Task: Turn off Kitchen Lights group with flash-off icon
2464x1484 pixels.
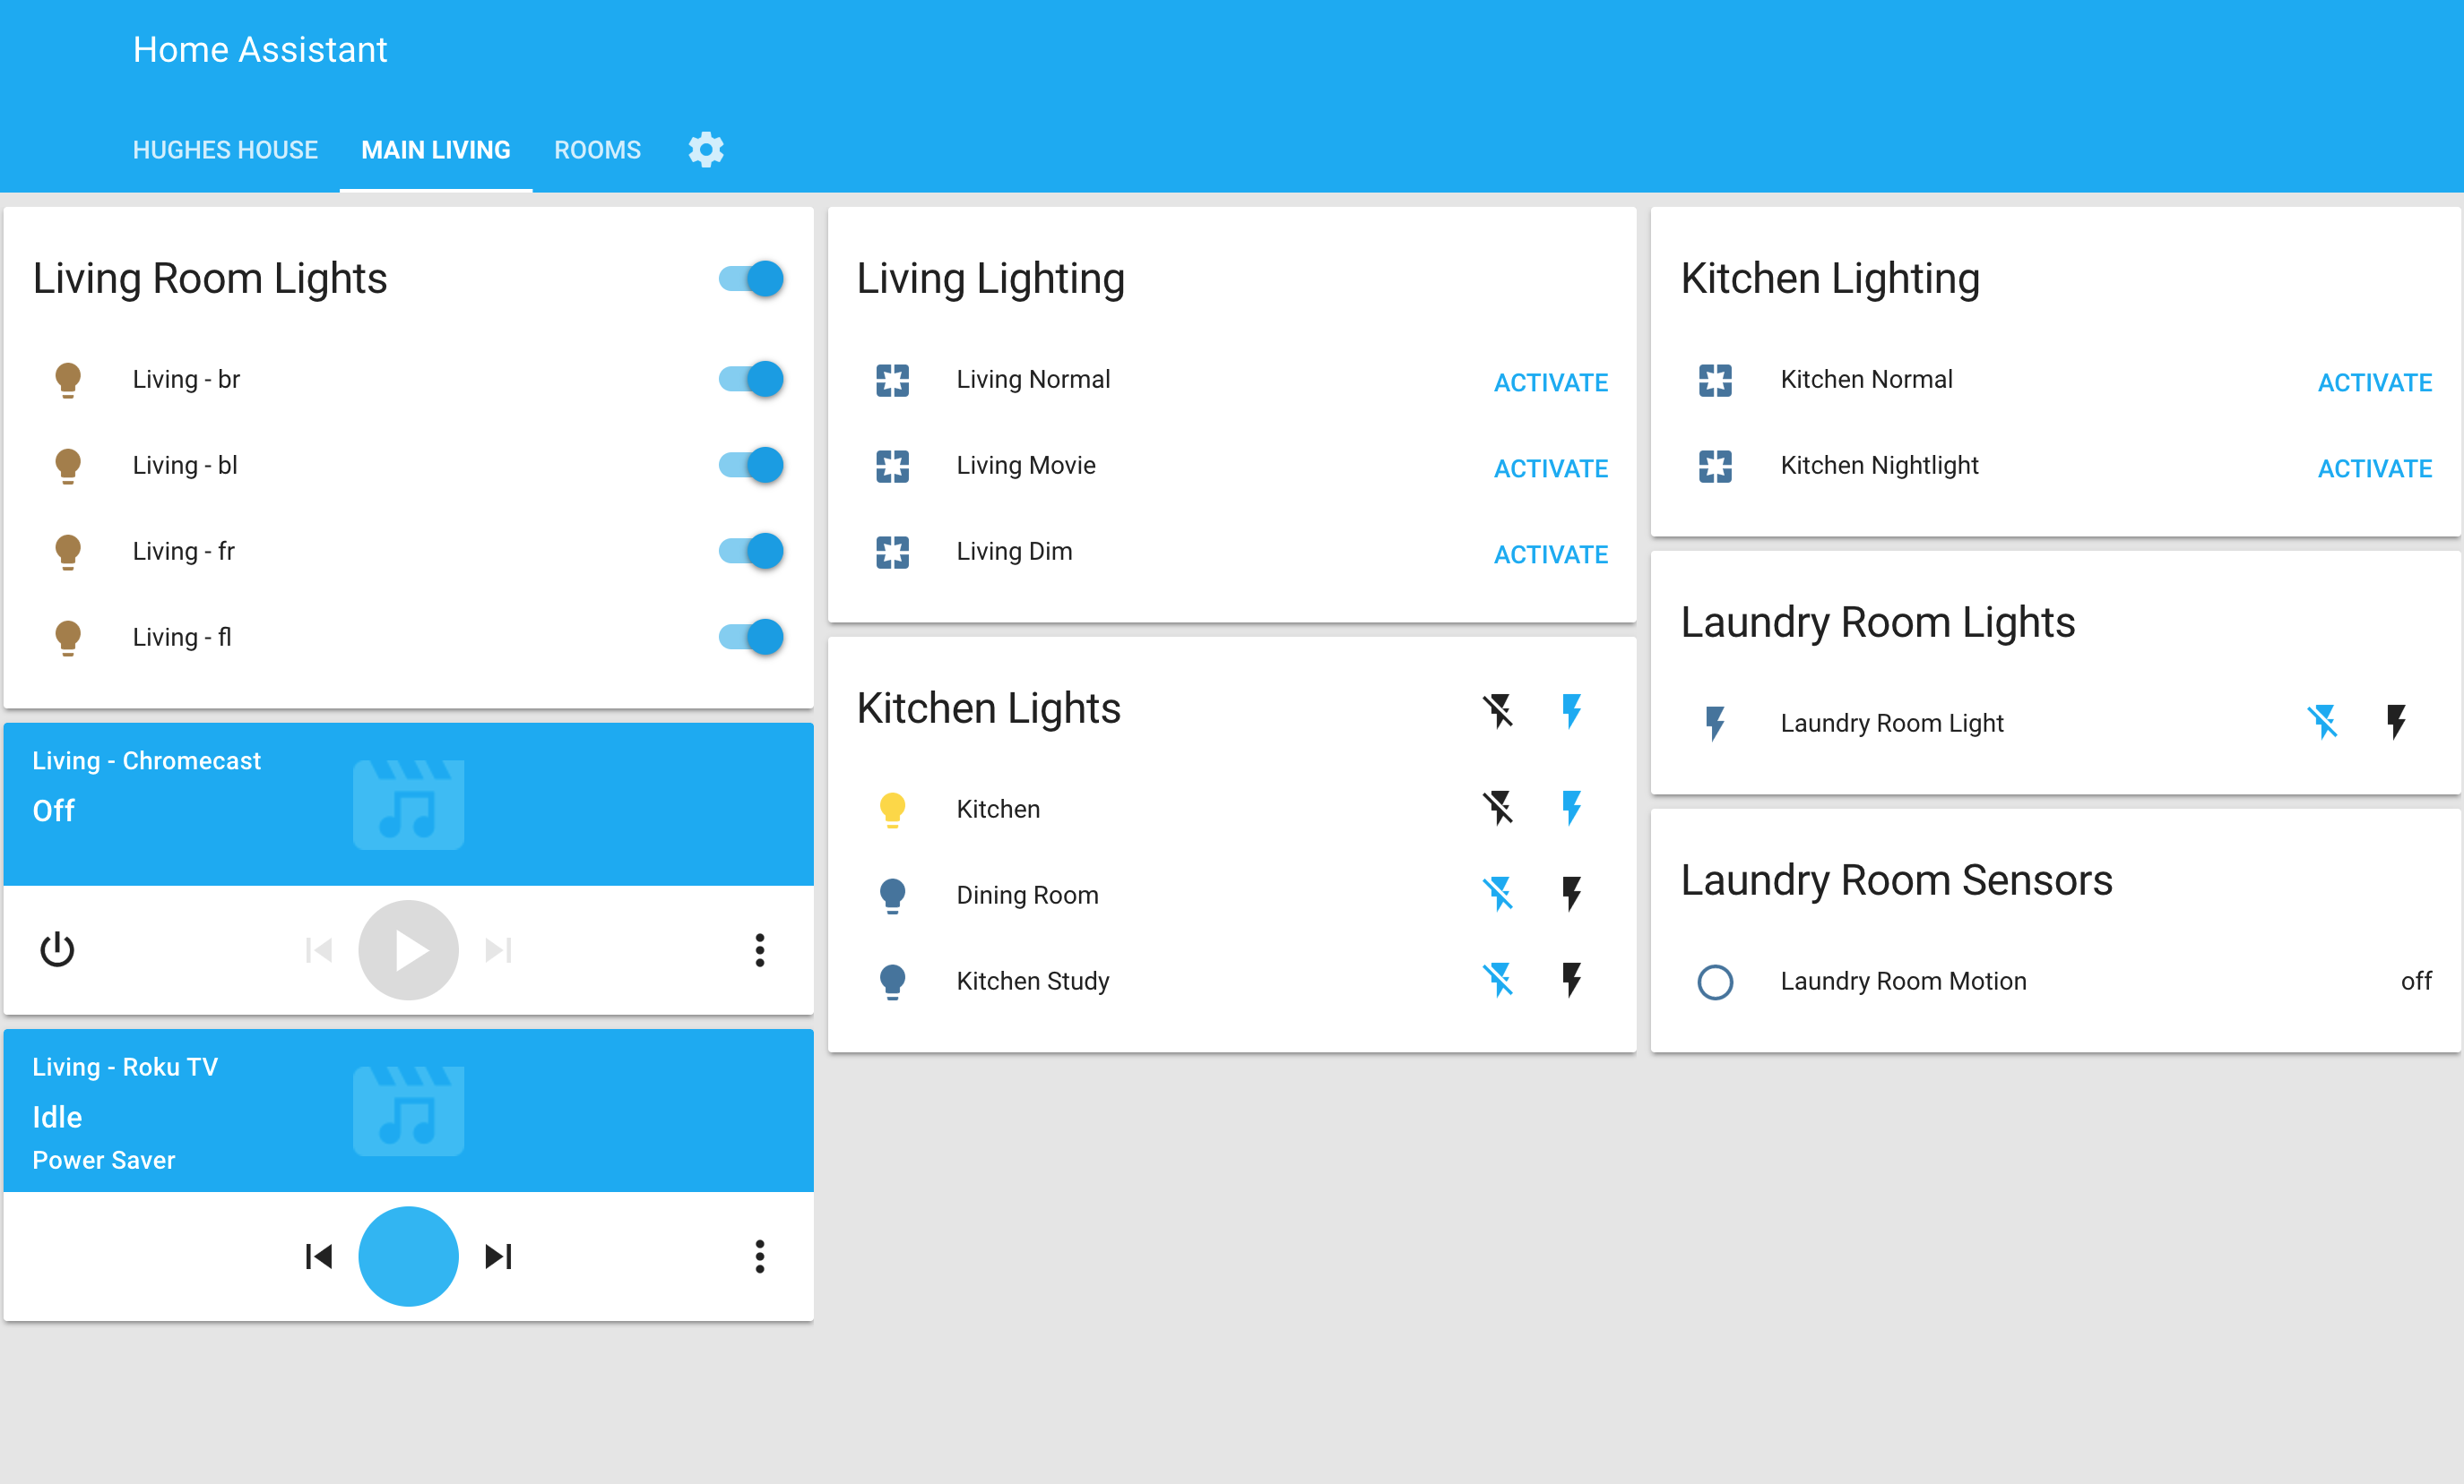Action: click(x=1497, y=710)
